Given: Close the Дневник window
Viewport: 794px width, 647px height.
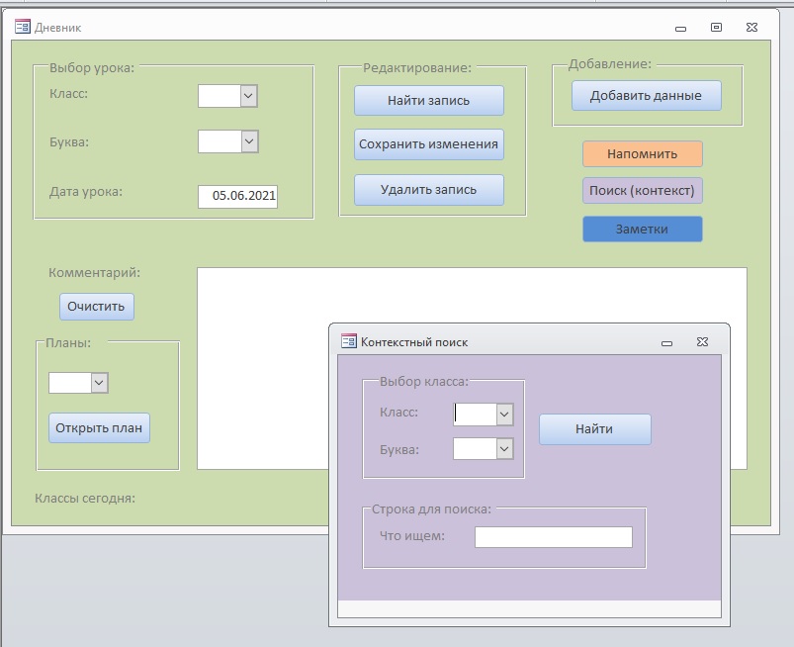Looking at the screenshot, I should pos(751,28).
